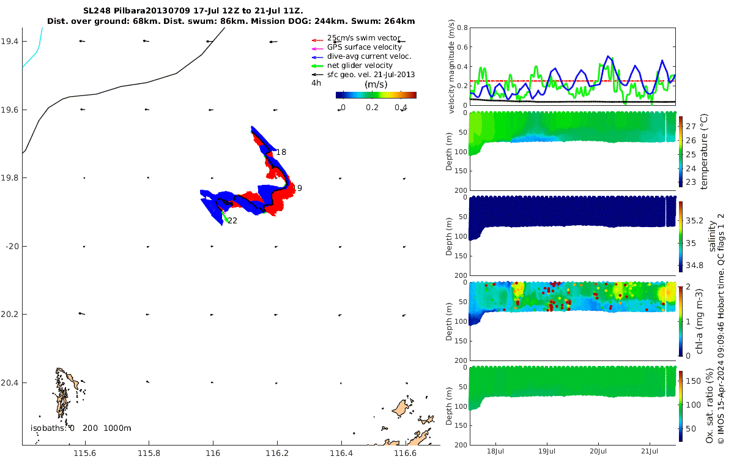Click the 35.2 tick on the salinity color bar
Image resolution: width=734 pixels, height=459 pixels.
coord(694,220)
